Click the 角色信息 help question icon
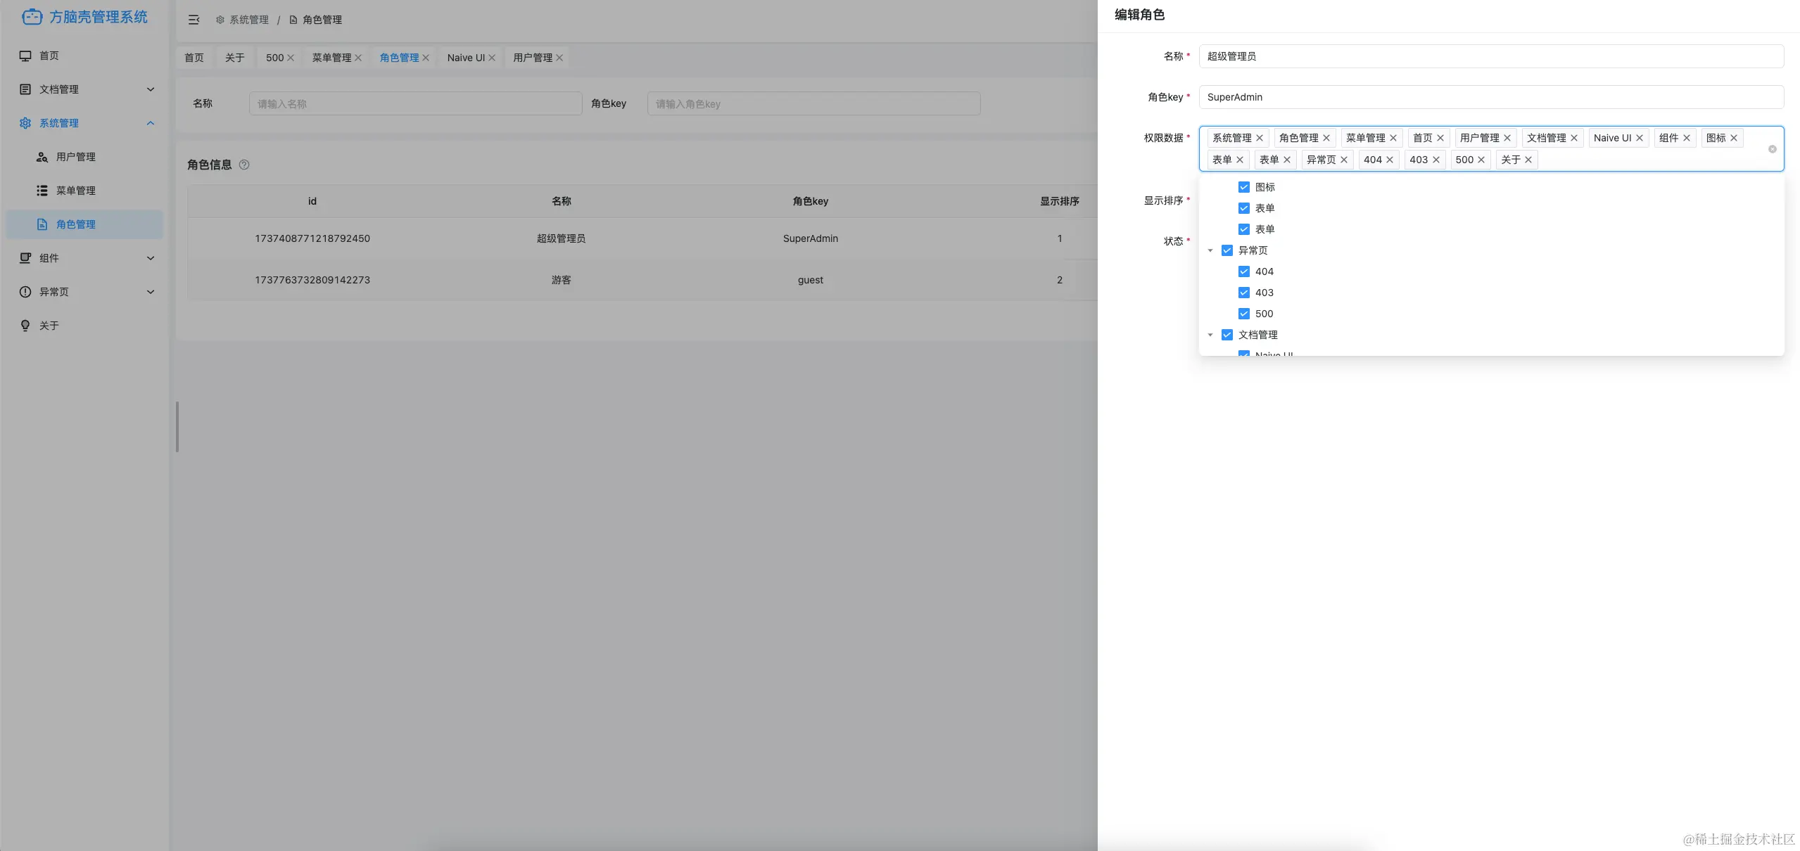The image size is (1800, 851). (x=244, y=165)
